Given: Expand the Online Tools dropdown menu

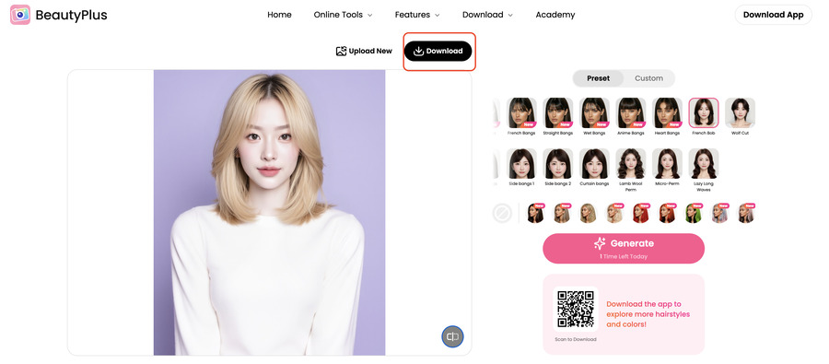Looking at the screenshot, I should [x=343, y=15].
